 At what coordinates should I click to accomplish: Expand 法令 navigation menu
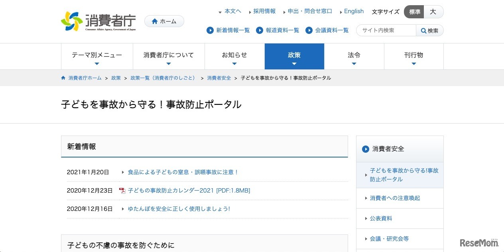[x=354, y=56]
